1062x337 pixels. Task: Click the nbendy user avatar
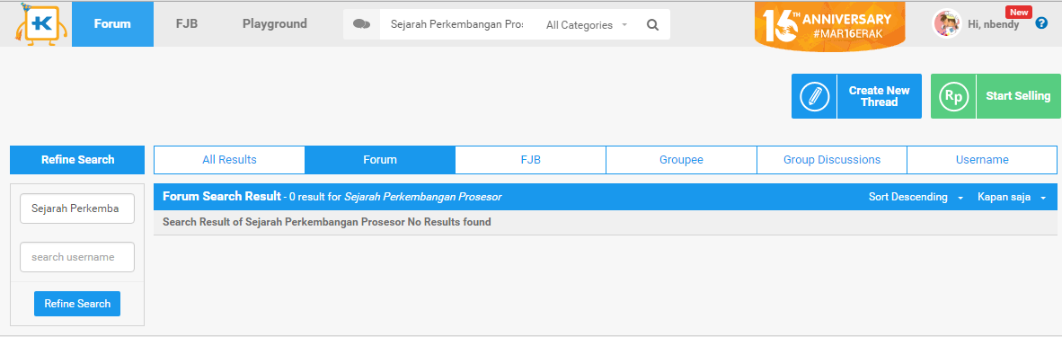click(x=947, y=23)
